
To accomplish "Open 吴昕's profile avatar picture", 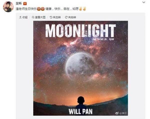I will [x=8, y=7].
